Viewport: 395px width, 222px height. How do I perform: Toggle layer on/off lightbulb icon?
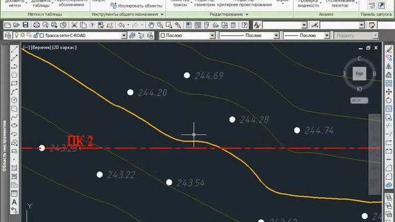click(x=17, y=36)
